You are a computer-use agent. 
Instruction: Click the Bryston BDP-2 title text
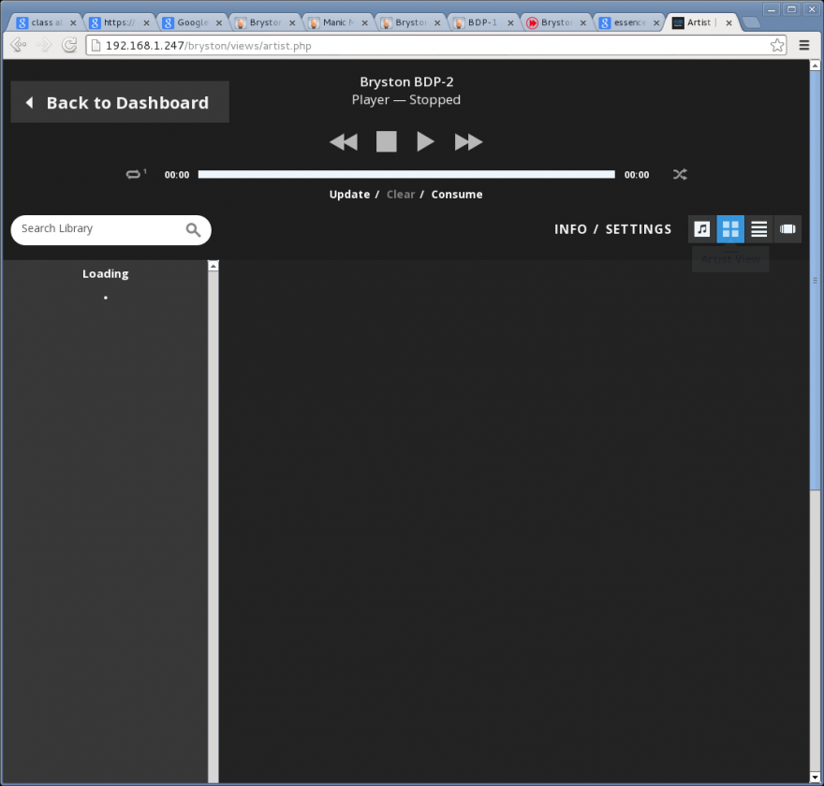pos(406,82)
